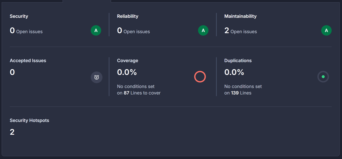
Task: Open the Accepted Issues count of 0
Action: 12,72
